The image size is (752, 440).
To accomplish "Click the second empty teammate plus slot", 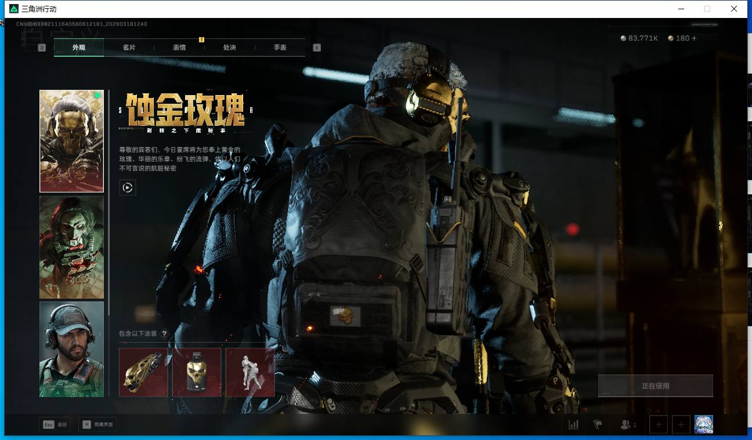I will [681, 425].
